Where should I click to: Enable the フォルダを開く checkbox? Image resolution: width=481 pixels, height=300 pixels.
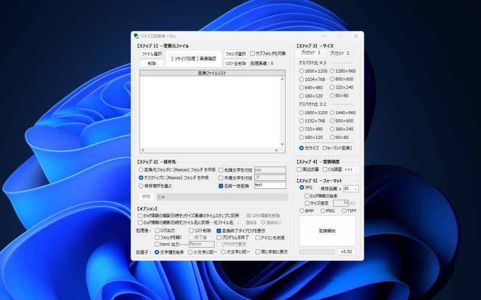(168, 237)
